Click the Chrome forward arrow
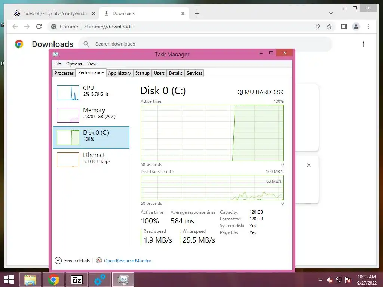Viewport: 383px width, 287px height. coord(27,27)
